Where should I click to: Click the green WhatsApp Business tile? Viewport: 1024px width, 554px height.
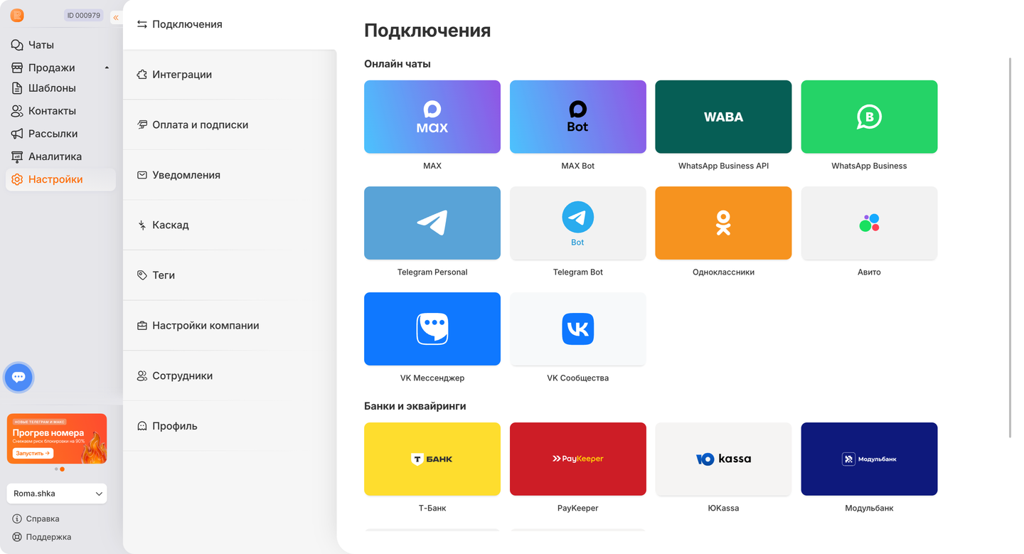869,117
